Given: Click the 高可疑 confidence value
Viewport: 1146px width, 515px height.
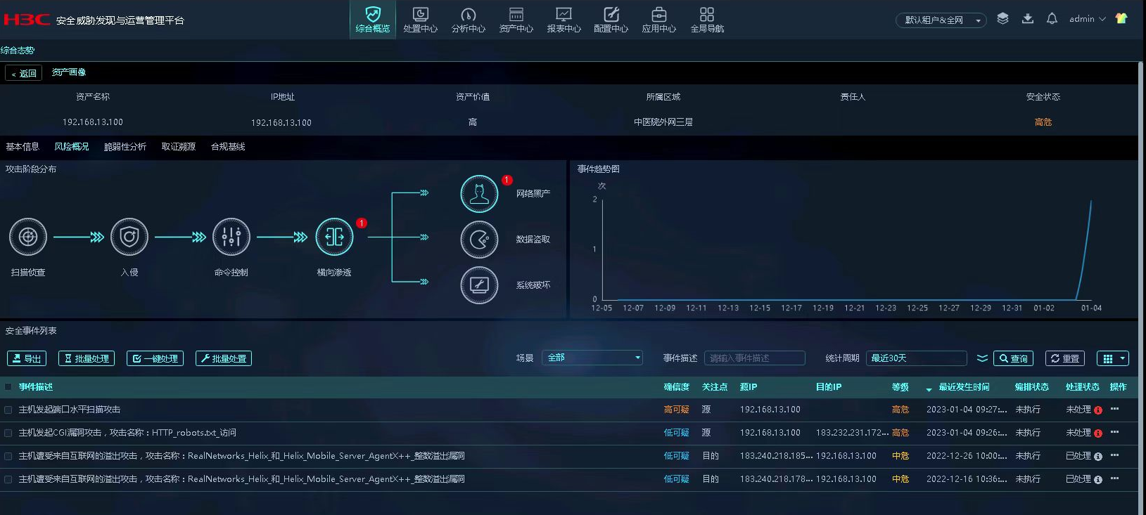Looking at the screenshot, I should point(677,410).
